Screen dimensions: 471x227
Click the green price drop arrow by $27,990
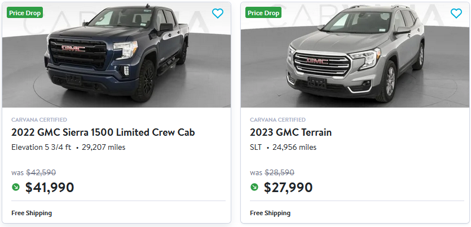[254, 187]
